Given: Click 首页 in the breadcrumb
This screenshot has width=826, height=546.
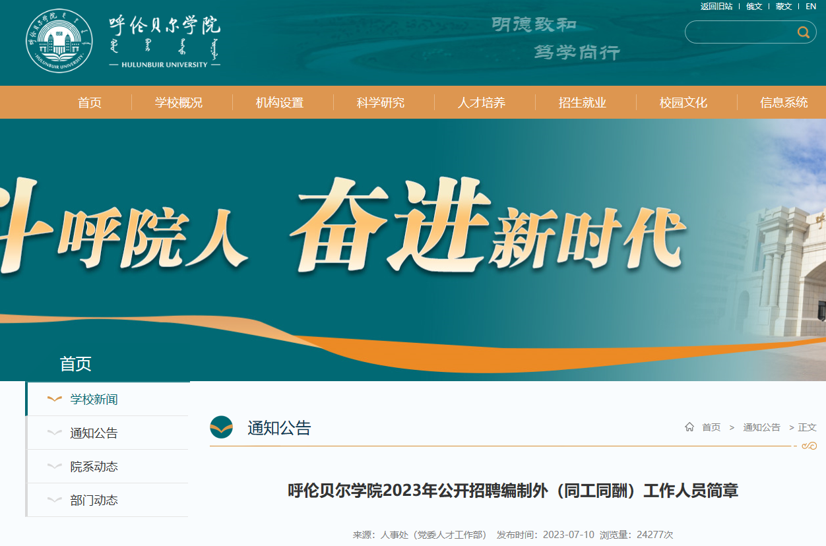Looking at the screenshot, I should (x=711, y=427).
